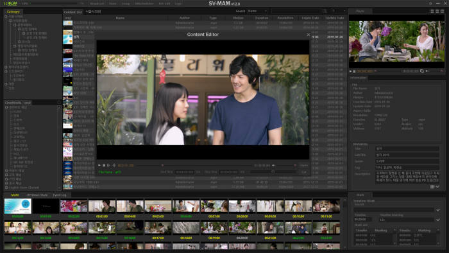
Task: Open the Mark tab
Action: [x=360, y=195]
